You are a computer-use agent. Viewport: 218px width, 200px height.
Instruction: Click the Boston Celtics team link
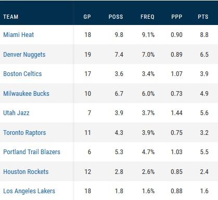pos(22,74)
